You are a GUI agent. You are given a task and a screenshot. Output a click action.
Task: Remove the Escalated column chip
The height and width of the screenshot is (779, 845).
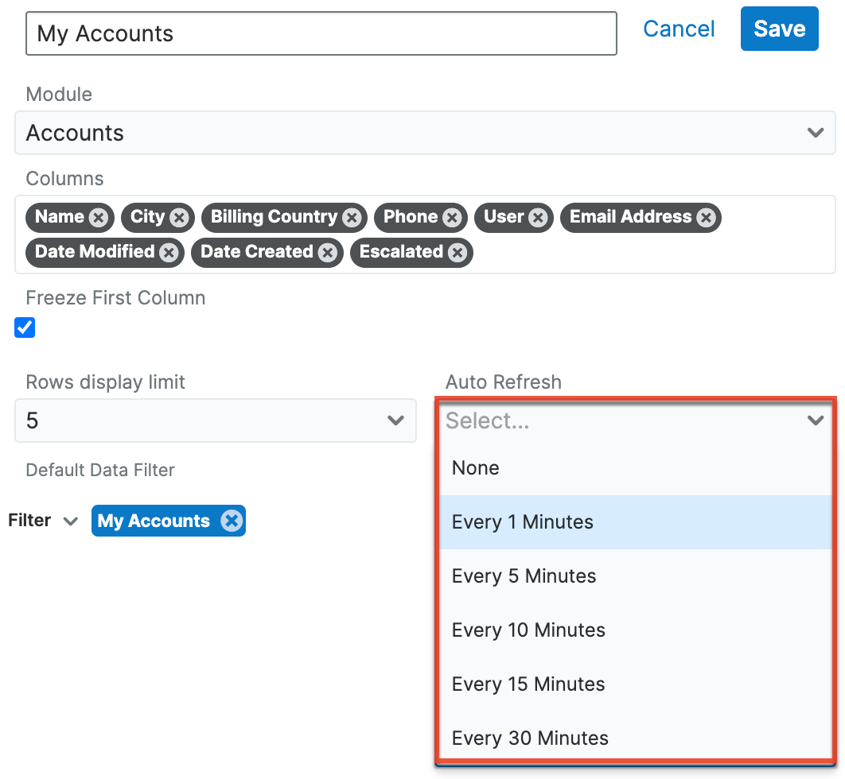[x=457, y=253]
